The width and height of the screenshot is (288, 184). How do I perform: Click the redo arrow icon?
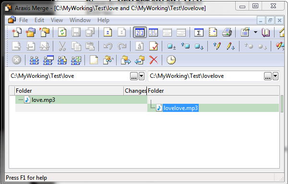click(121, 46)
